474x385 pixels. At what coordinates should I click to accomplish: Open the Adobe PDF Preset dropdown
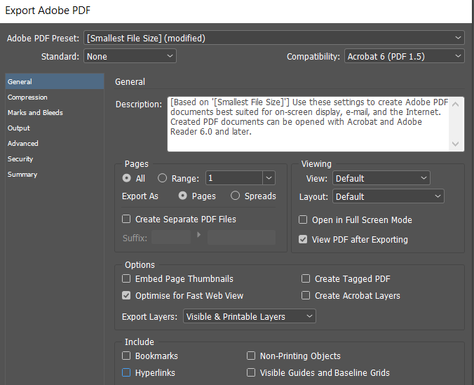[274, 38]
